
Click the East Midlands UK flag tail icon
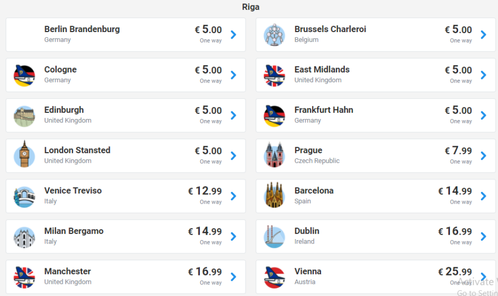(274, 75)
